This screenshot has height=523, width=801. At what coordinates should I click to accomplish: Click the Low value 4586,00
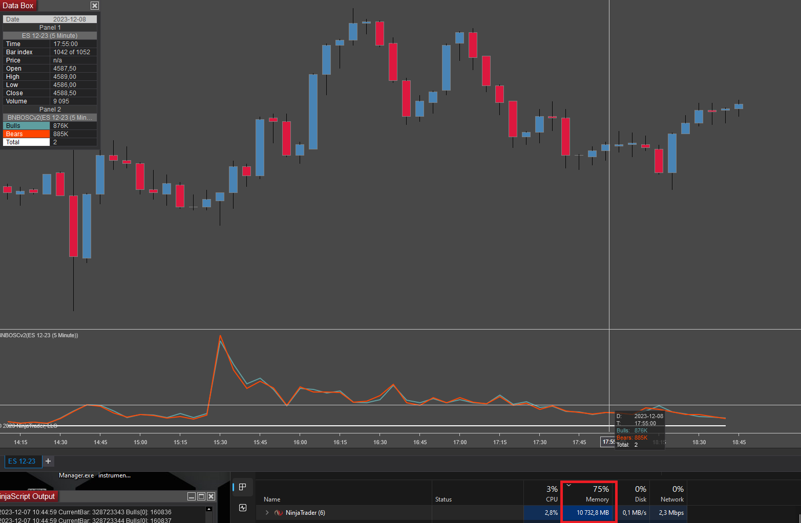(65, 85)
